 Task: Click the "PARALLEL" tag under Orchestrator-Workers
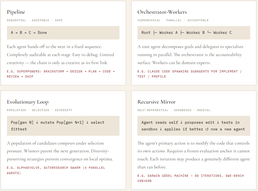tap(174, 20)
